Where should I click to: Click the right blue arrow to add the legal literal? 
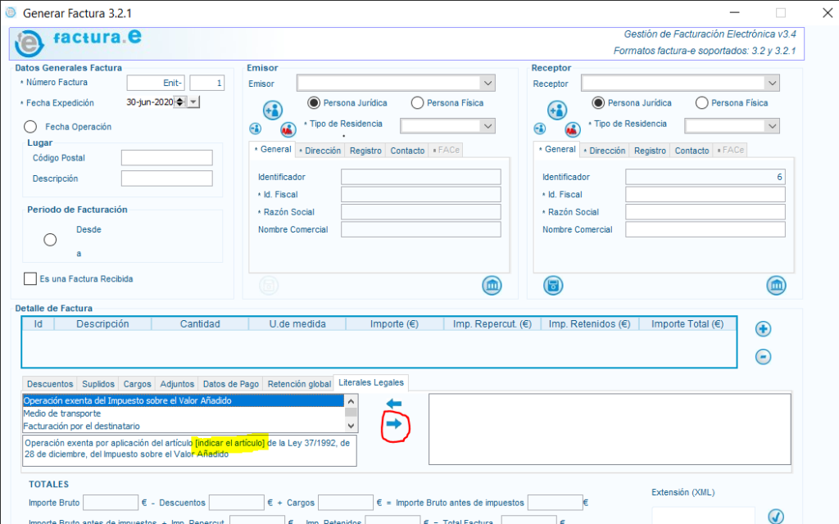(394, 424)
